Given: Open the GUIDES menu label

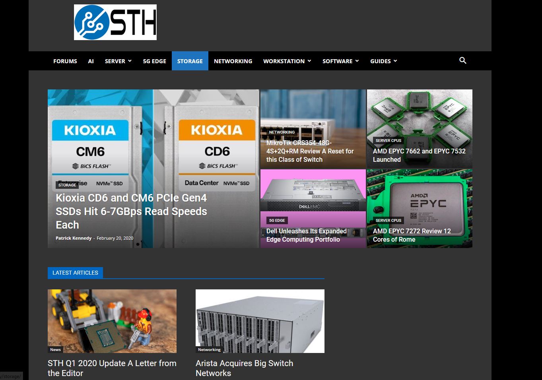Looking at the screenshot, I should click(x=381, y=61).
